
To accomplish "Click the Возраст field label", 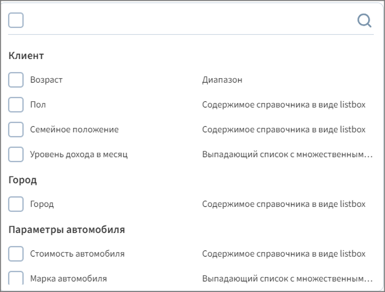I will point(47,80).
